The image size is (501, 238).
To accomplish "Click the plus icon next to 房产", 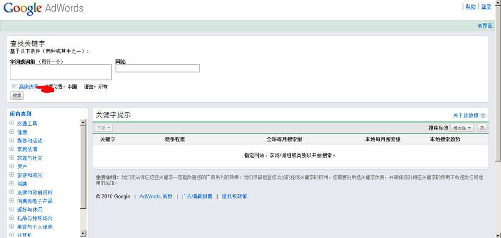I will [11, 166].
